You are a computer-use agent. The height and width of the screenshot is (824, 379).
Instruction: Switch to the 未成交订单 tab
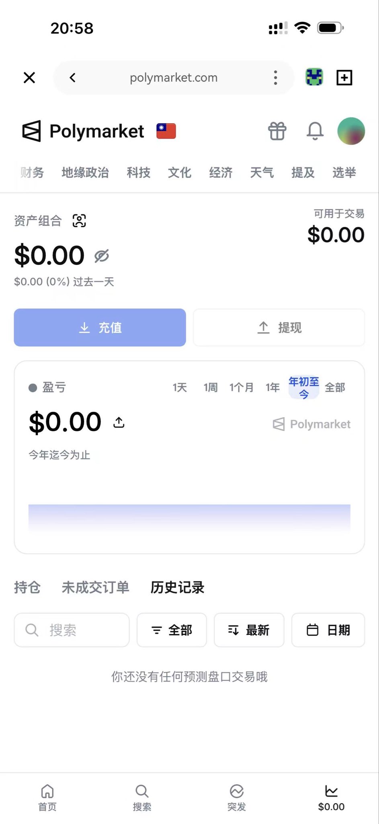click(x=95, y=587)
